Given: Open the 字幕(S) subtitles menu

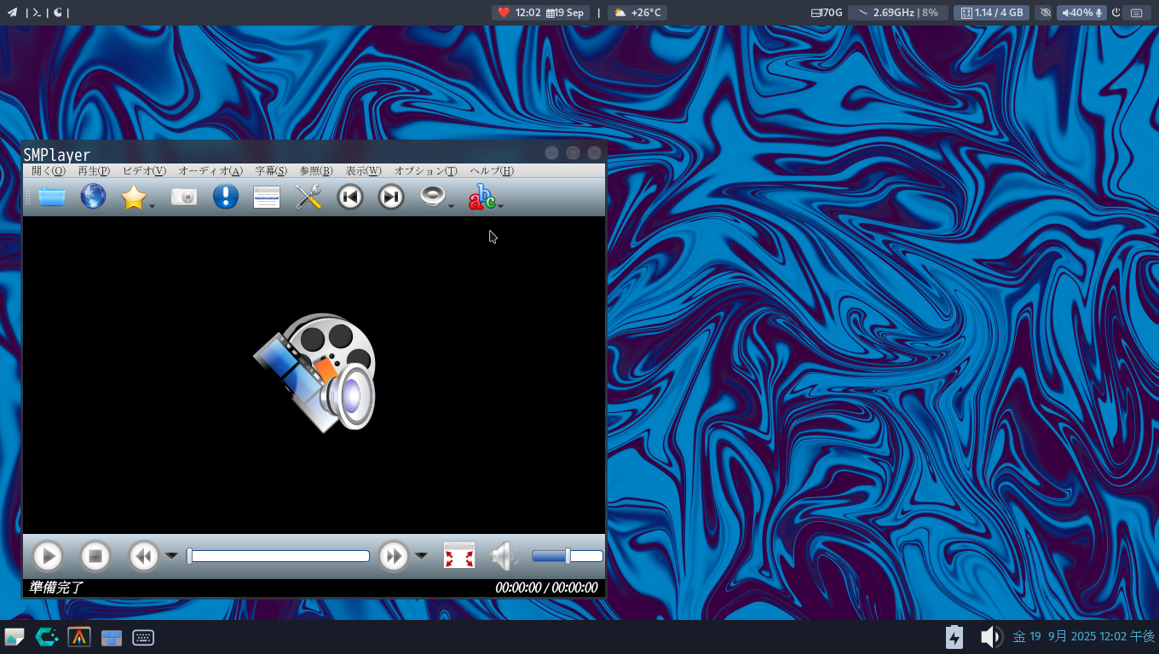Looking at the screenshot, I should point(271,171).
